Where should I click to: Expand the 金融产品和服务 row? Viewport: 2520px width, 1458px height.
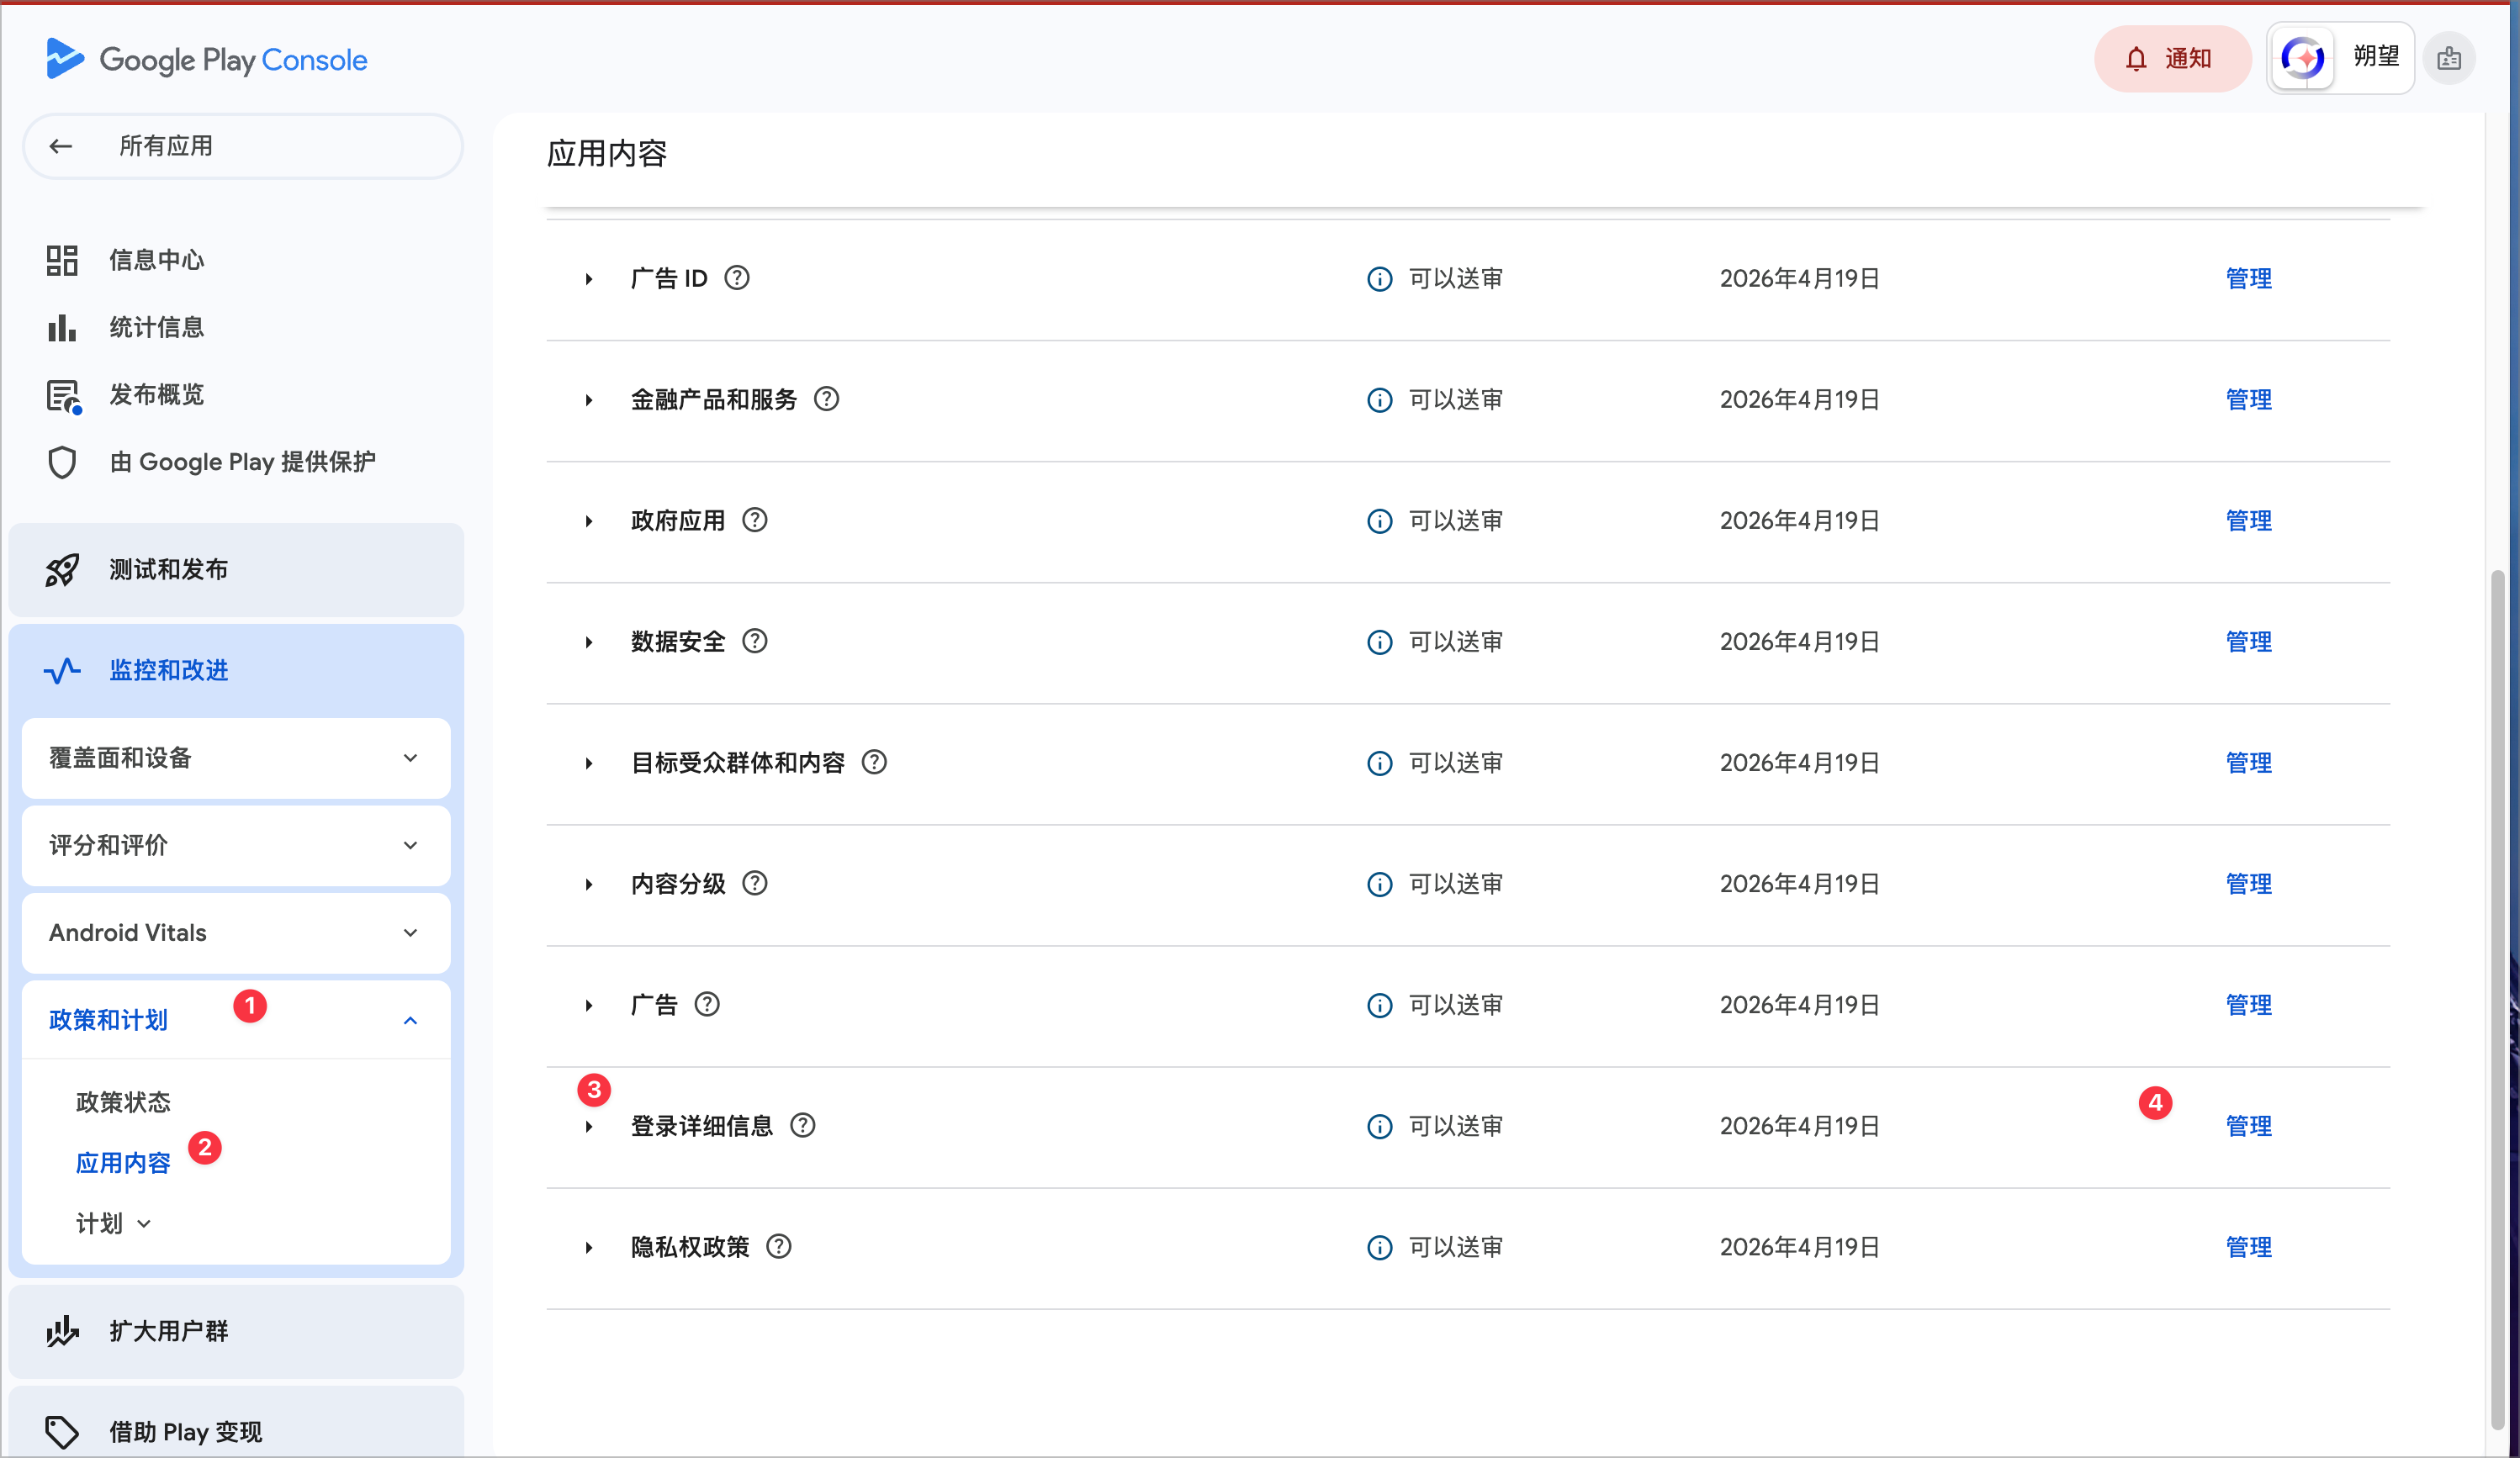point(589,399)
